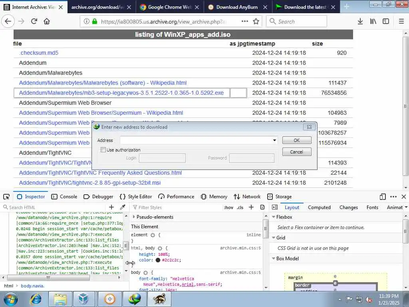Cancel the new address dialog
This screenshot has height=307, width=409.
[x=297, y=152]
